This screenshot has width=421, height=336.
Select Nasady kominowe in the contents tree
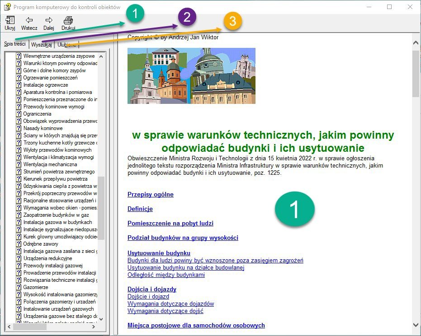43,128
